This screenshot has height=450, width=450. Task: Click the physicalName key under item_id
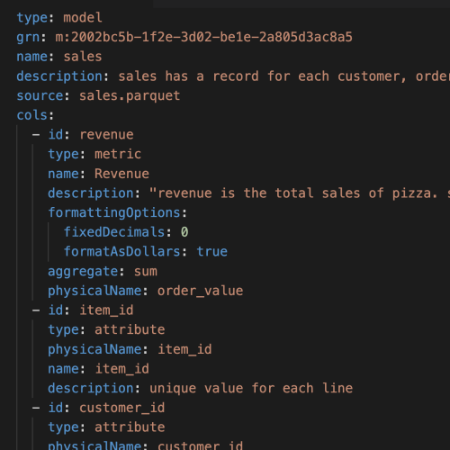(x=94, y=349)
